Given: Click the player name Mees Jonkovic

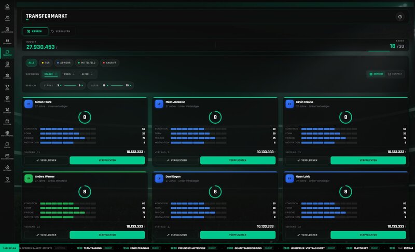Looking at the screenshot, I should pos(175,102).
